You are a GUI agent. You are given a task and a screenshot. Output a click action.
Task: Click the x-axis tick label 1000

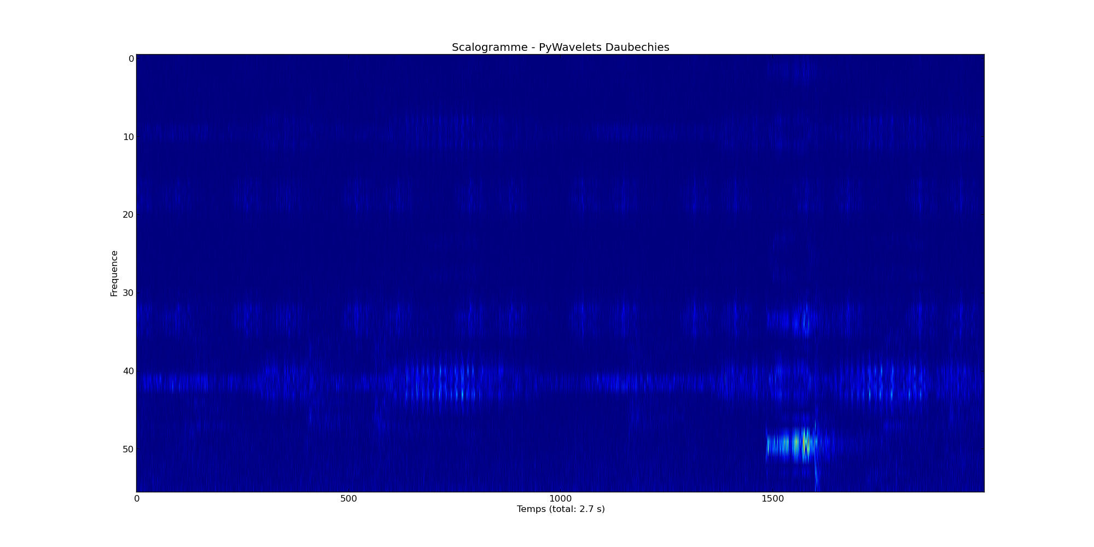(x=560, y=499)
